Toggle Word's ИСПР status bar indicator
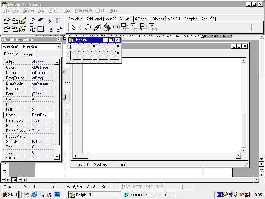This screenshot has width=265, height=199. point(137,187)
